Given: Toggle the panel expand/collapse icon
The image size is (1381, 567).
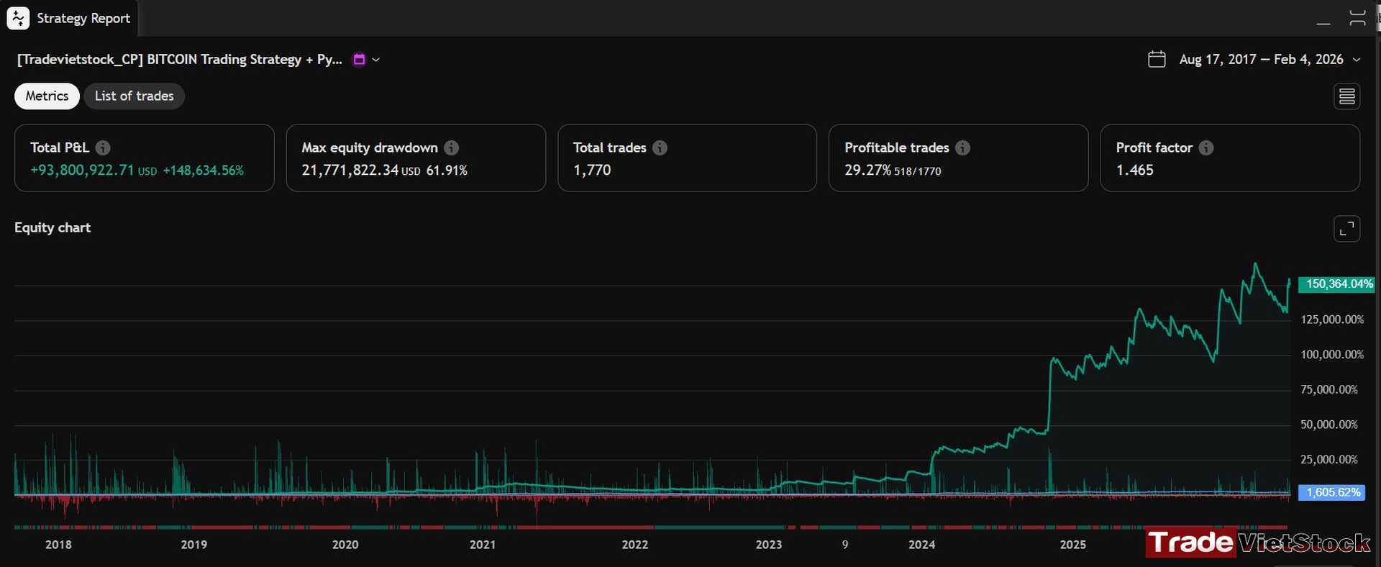Looking at the screenshot, I should tap(1357, 18).
